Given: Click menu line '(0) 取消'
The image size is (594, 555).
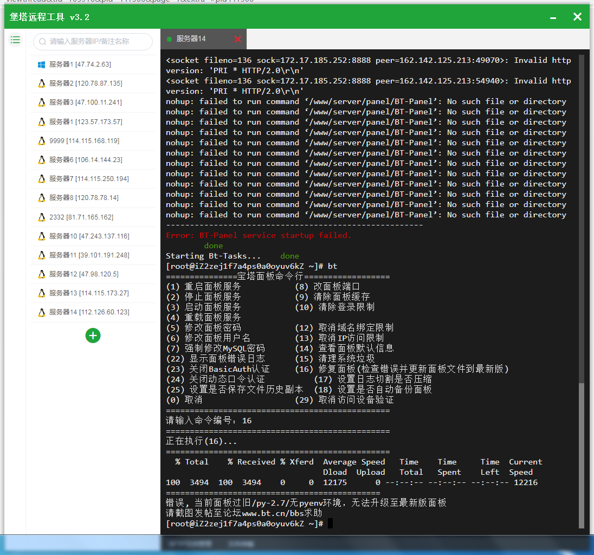Looking at the screenshot, I should (x=184, y=400).
